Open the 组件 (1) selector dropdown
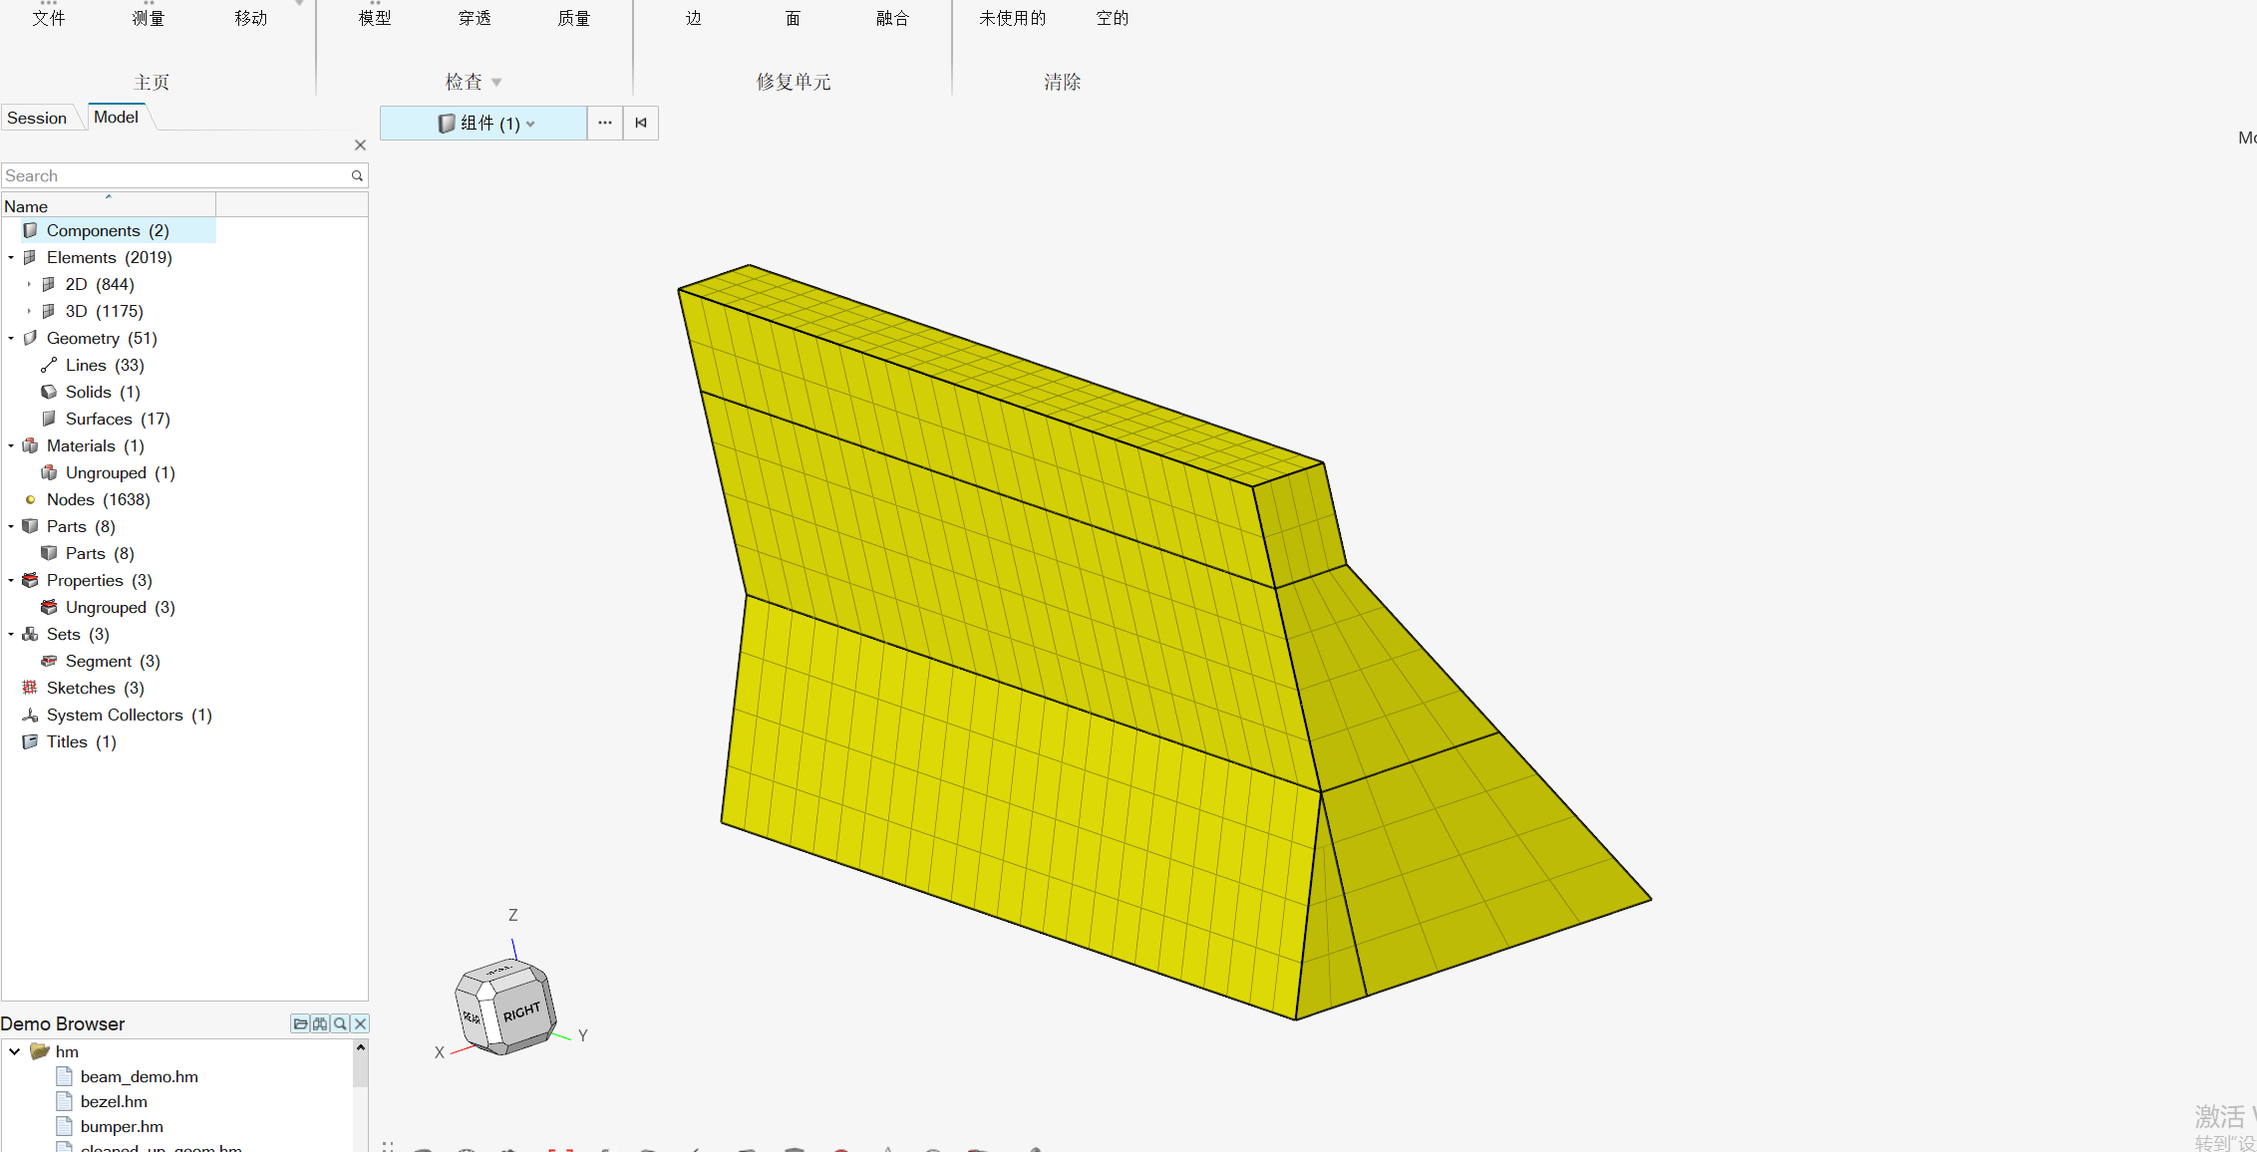This screenshot has width=2257, height=1152. pos(530,124)
